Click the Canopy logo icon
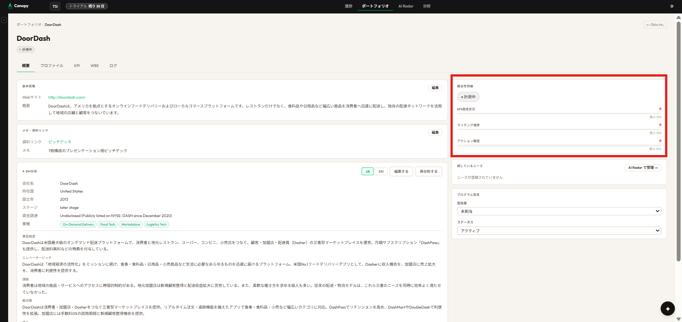 click(10, 6)
